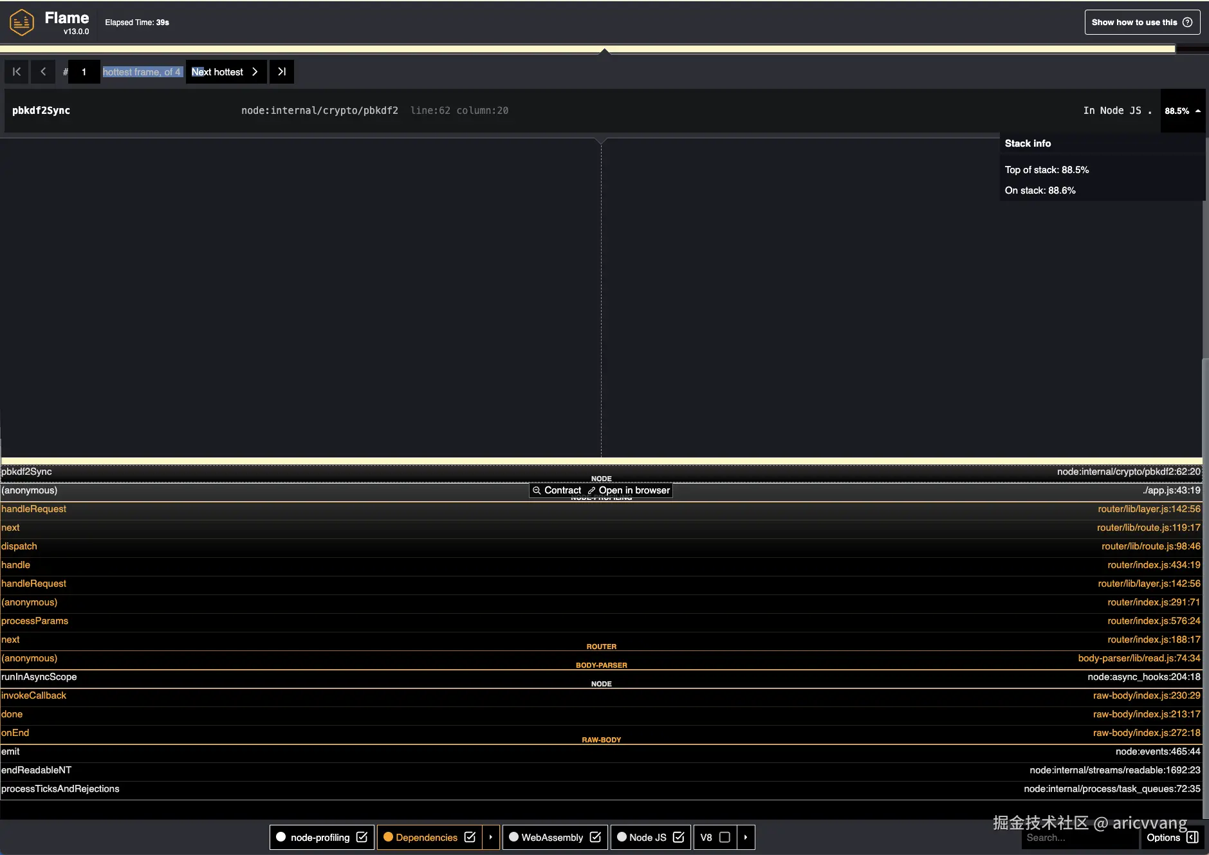
Task: Expand the chevron next to Dependencies
Action: click(x=490, y=837)
